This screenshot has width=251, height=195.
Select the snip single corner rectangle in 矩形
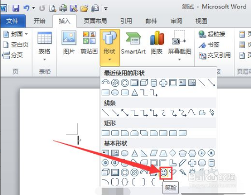pos(125,133)
